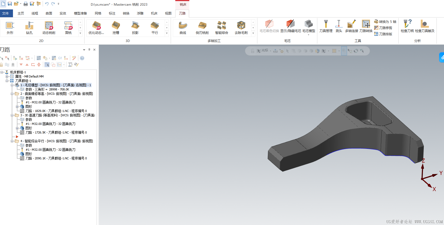
Task: Select the 挖槽 pocket toolpath icon
Action: click(116, 28)
